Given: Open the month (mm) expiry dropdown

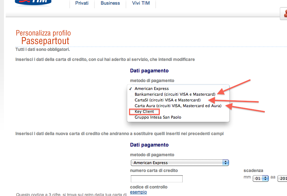Looking at the screenshot, I should pyautogui.click(x=260, y=178).
